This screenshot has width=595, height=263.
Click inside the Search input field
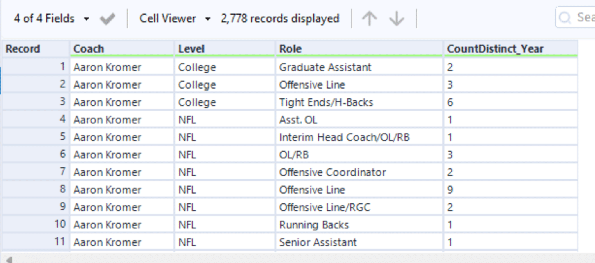point(584,18)
